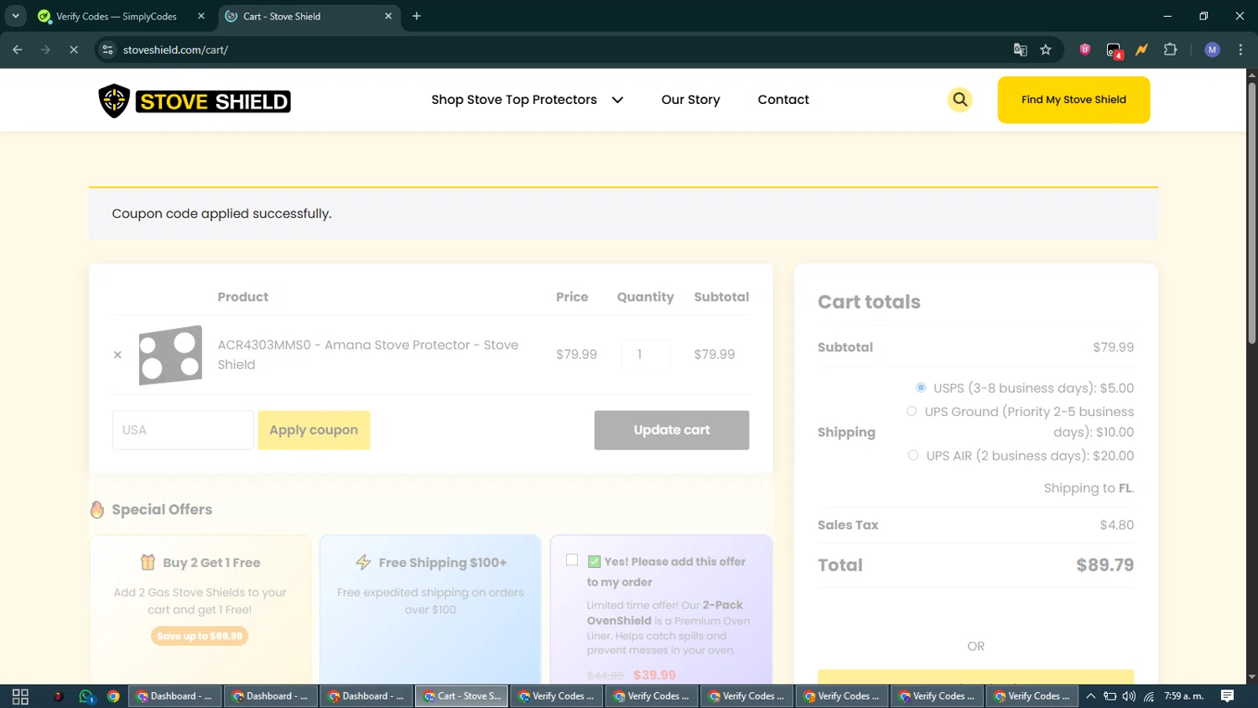Expand the Shop Stove Top Protectors chevron
The height and width of the screenshot is (708, 1258).
coord(618,100)
